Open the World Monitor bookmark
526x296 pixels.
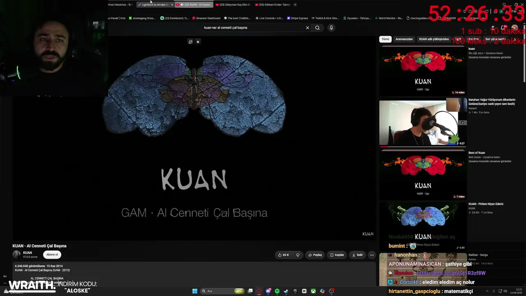click(388, 18)
